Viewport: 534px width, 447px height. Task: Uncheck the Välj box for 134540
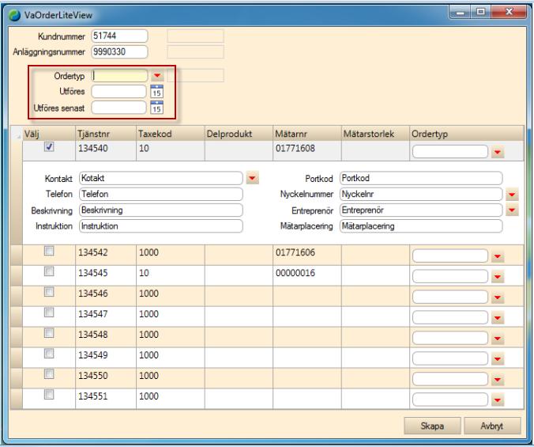tap(49, 147)
